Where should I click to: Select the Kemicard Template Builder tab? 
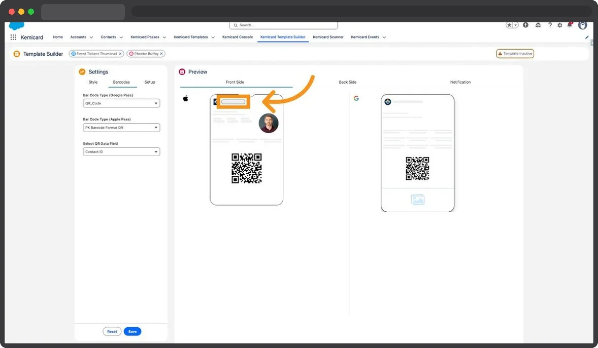pos(283,37)
